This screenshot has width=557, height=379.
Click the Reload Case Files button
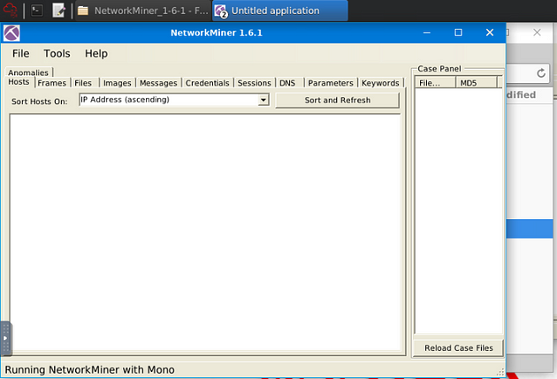tap(458, 348)
